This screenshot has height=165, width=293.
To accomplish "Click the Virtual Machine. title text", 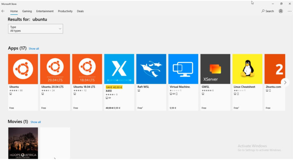I will (180, 87).
